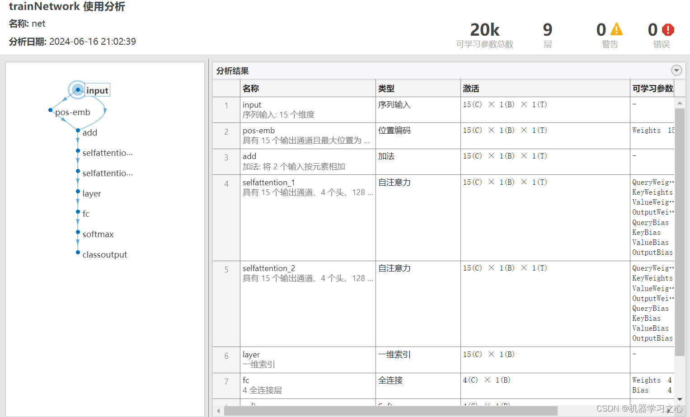This screenshot has width=690, height=417.
Task: Click the 9 层 layer count
Action: click(548, 35)
